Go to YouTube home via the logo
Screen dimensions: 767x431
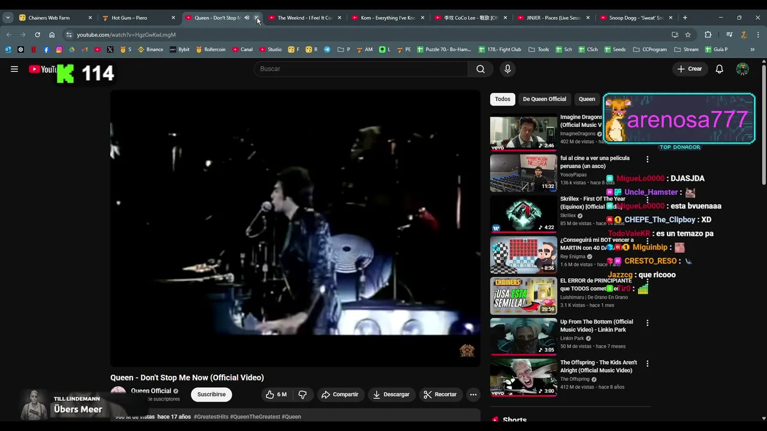pyautogui.click(x=43, y=69)
